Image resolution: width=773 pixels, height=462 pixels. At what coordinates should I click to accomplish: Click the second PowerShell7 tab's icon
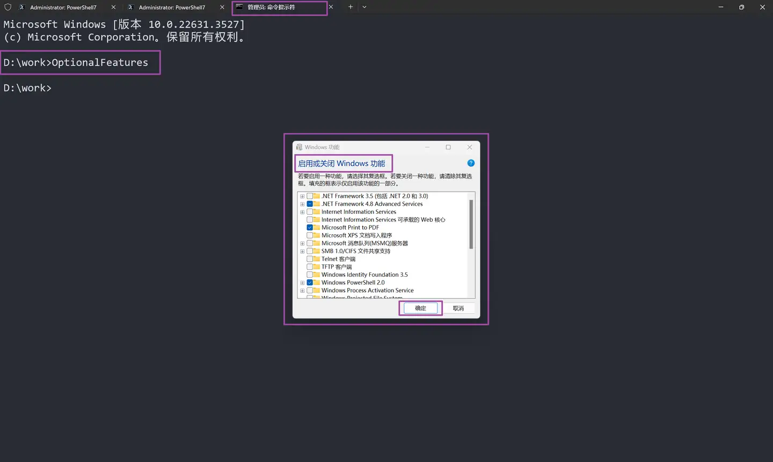click(x=130, y=7)
